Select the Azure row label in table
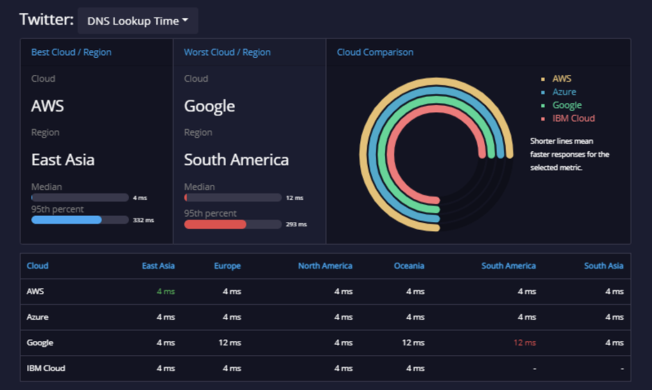Image resolution: width=652 pixels, height=390 pixels. (x=38, y=318)
